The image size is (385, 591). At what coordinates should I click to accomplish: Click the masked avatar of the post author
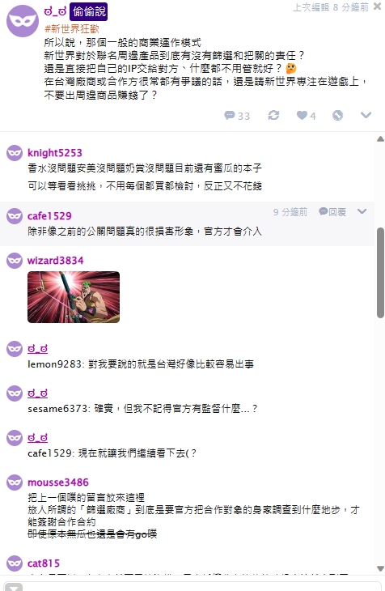23,21
